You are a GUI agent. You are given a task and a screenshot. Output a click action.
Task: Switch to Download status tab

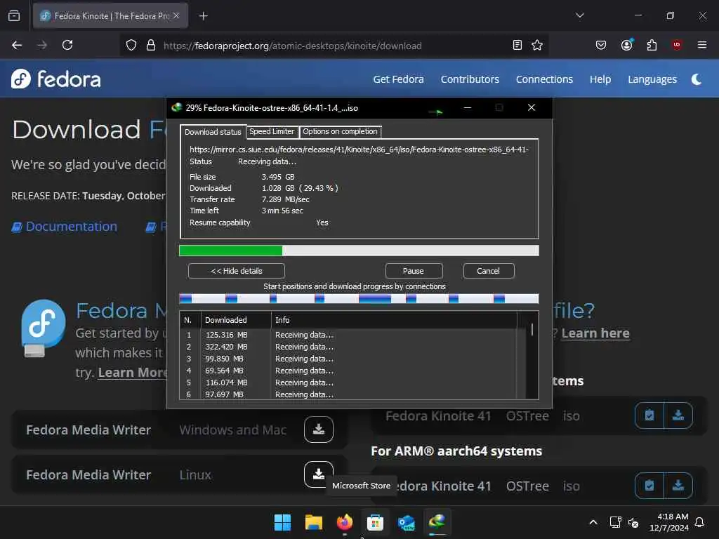click(x=213, y=132)
